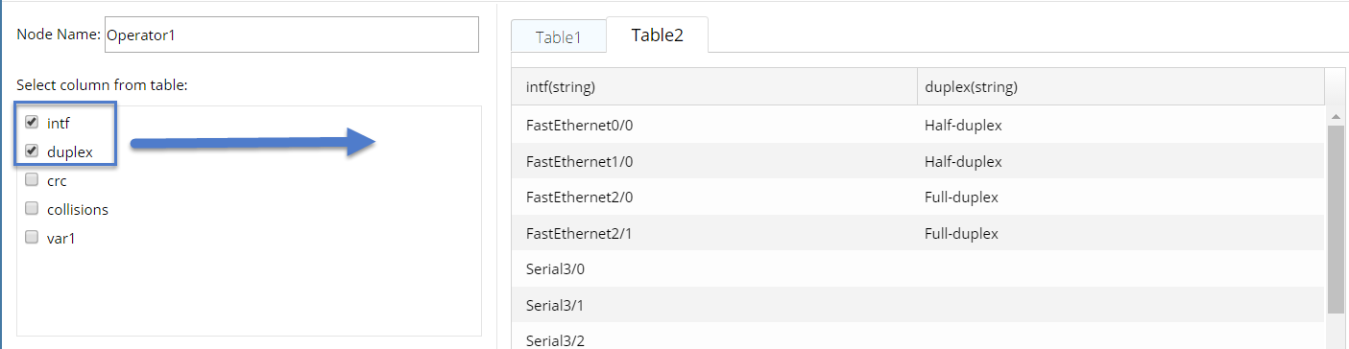Select the FastEthernet2/0 row
This screenshot has height=349, width=1349.
(918, 198)
